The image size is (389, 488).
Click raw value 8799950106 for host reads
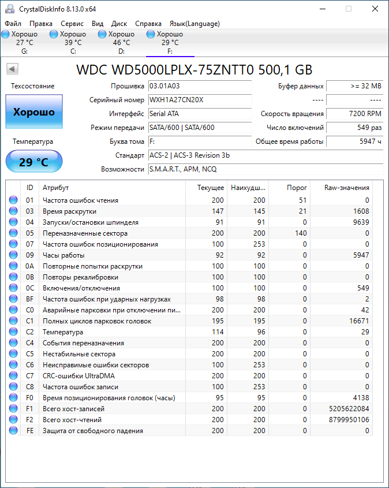point(349,419)
